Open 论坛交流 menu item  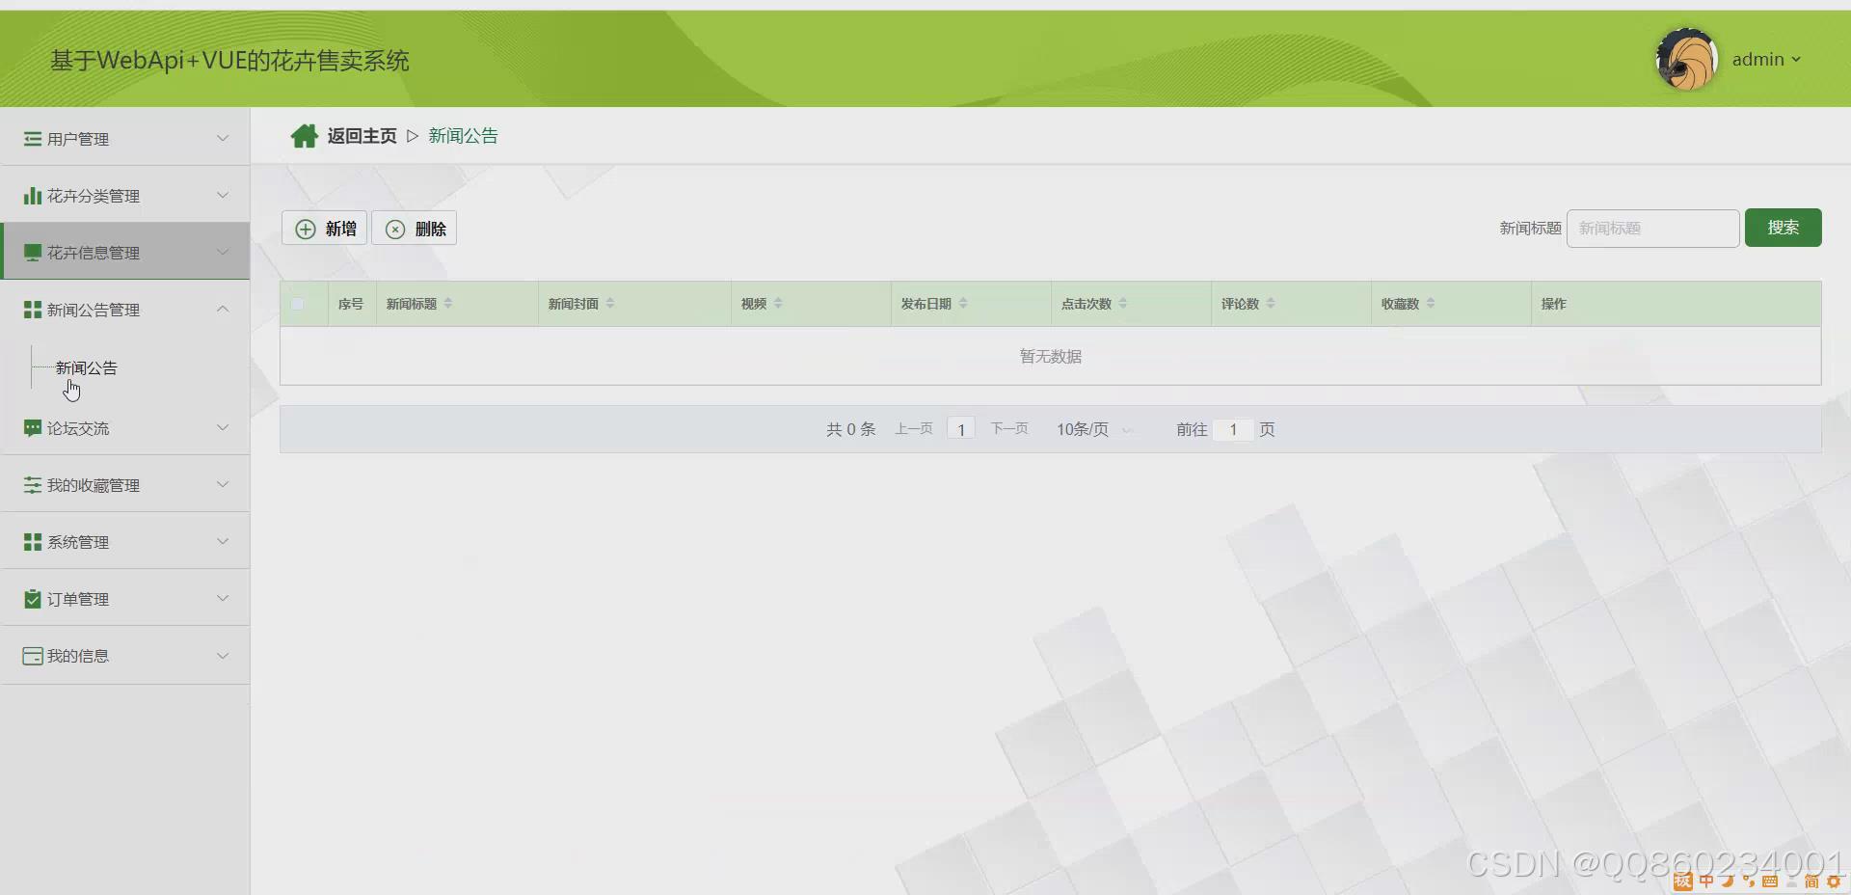coord(125,427)
